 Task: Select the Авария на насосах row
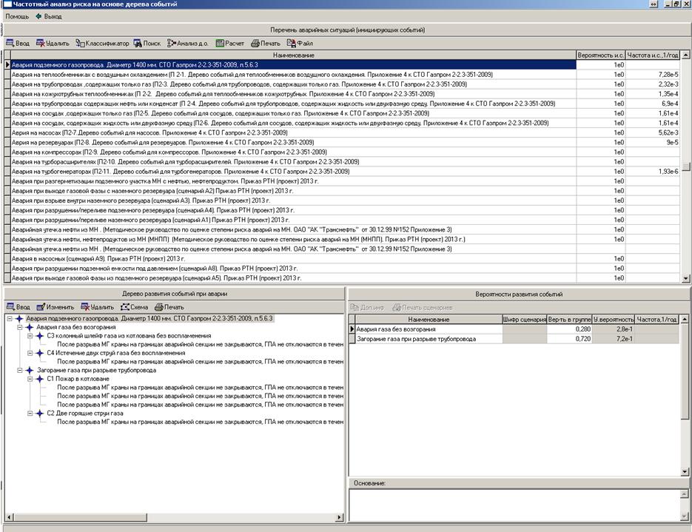pos(148,132)
